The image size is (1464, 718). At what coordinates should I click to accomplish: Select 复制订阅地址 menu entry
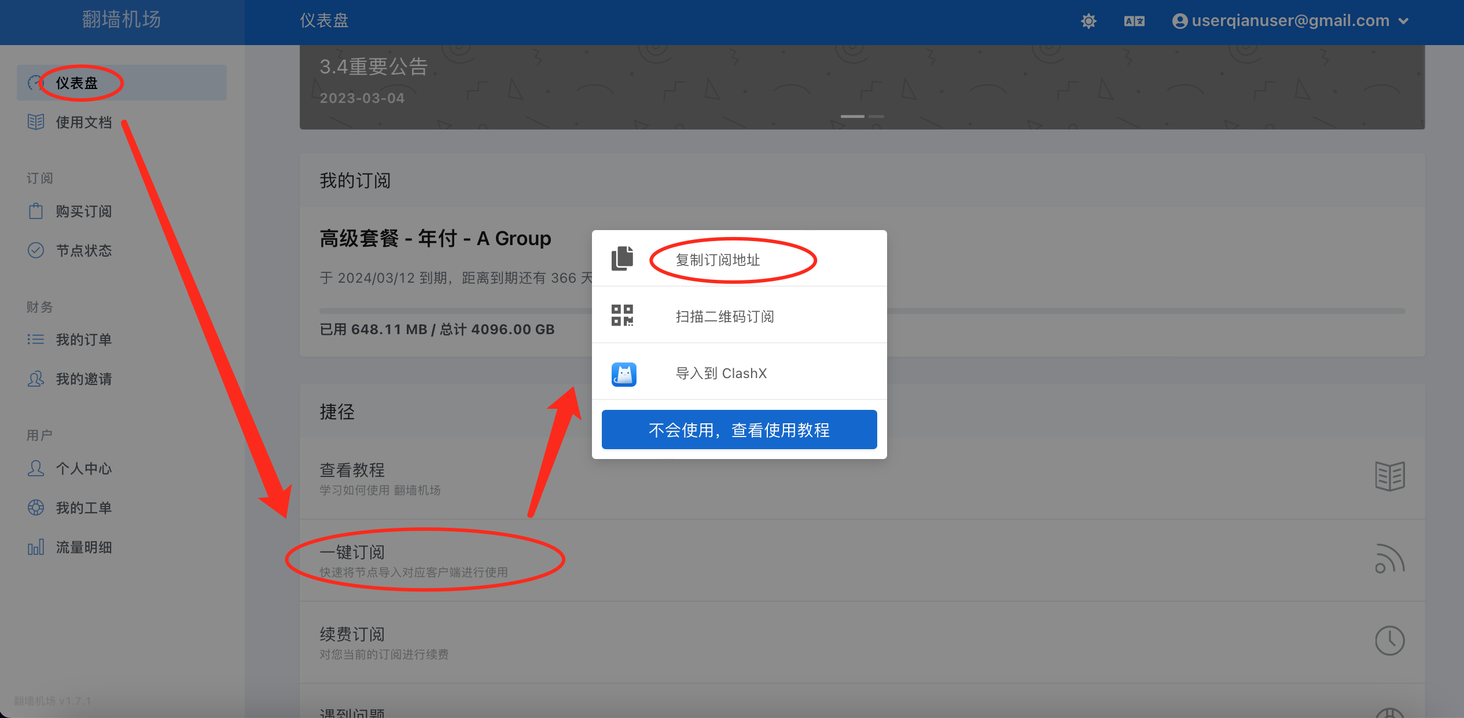pyautogui.click(x=718, y=260)
